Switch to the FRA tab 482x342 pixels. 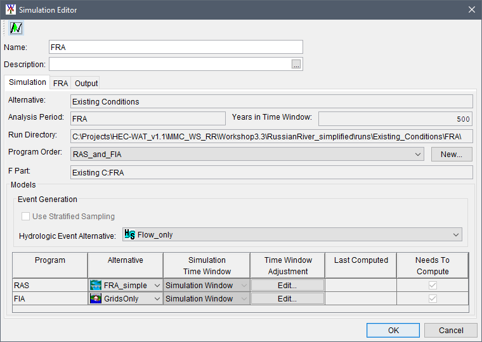(61, 84)
